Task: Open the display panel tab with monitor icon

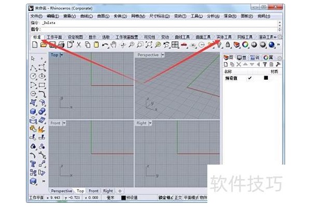Action: 242,57
